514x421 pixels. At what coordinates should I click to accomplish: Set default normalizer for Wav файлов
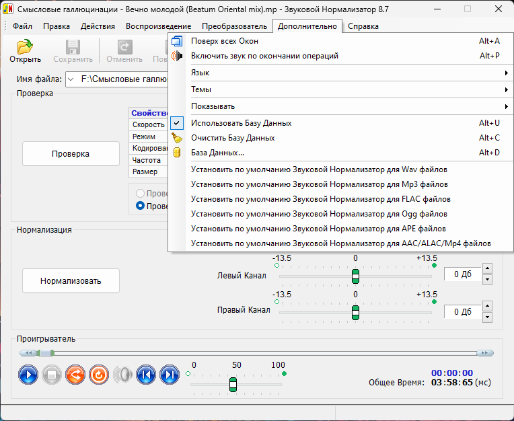tap(341, 169)
